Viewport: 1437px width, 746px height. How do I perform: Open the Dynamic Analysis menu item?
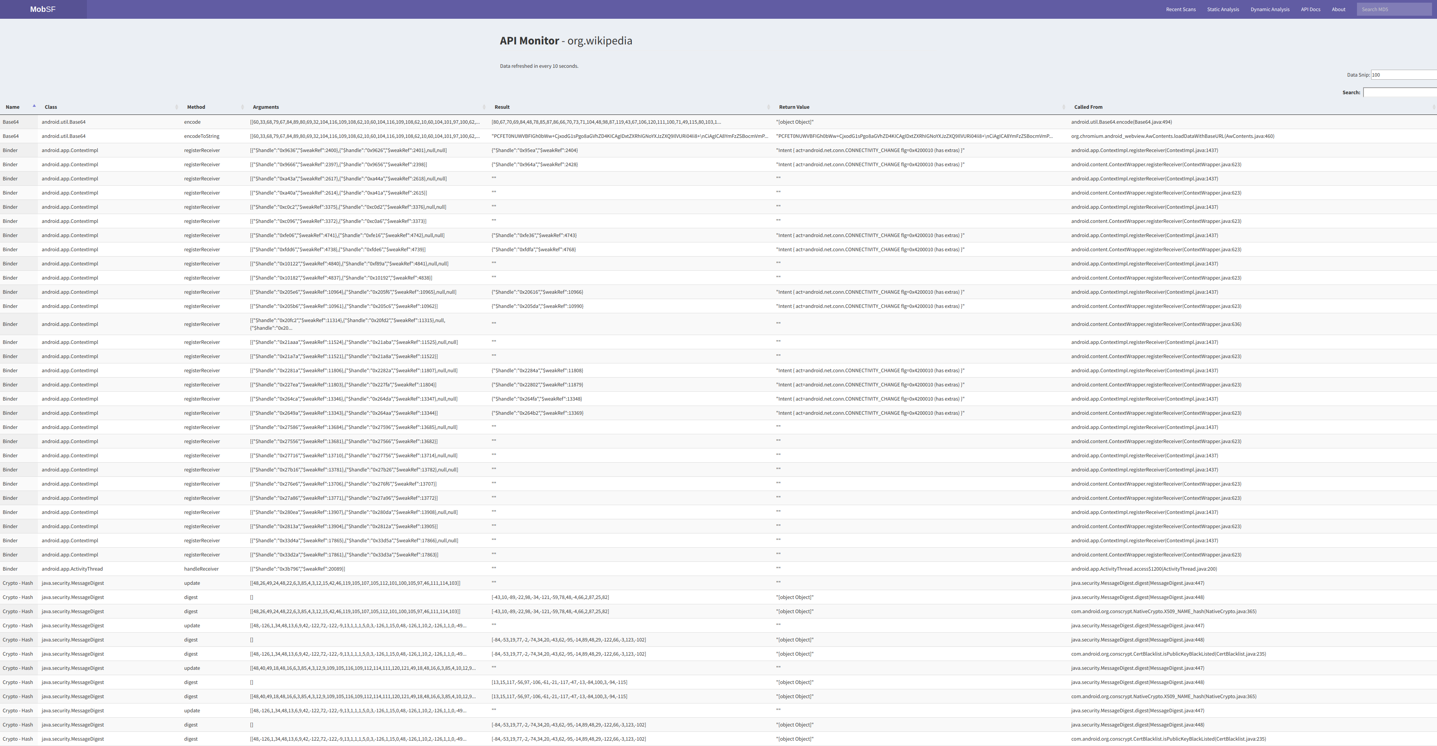pyautogui.click(x=1270, y=9)
